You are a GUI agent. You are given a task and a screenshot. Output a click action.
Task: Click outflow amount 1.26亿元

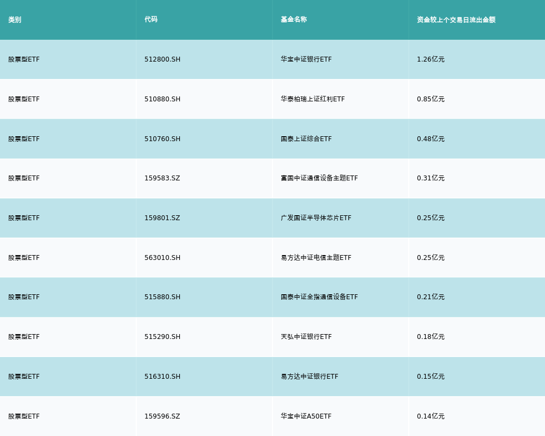coord(431,59)
